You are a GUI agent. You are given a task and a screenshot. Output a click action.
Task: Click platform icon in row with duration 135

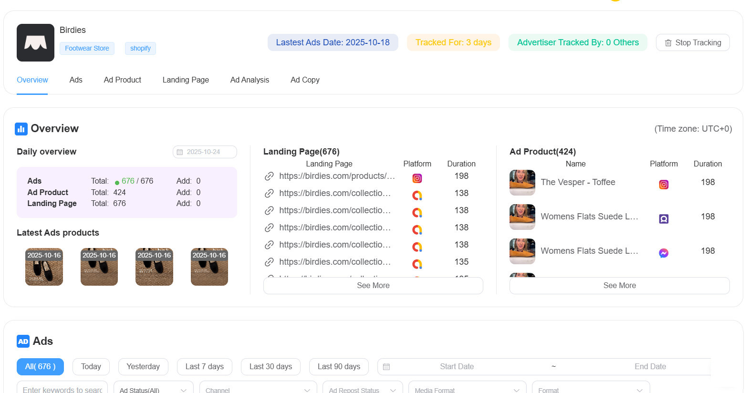pos(417,264)
